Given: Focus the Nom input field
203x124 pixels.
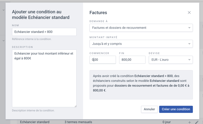Looking at the screenshot, I should click(44, 32).
